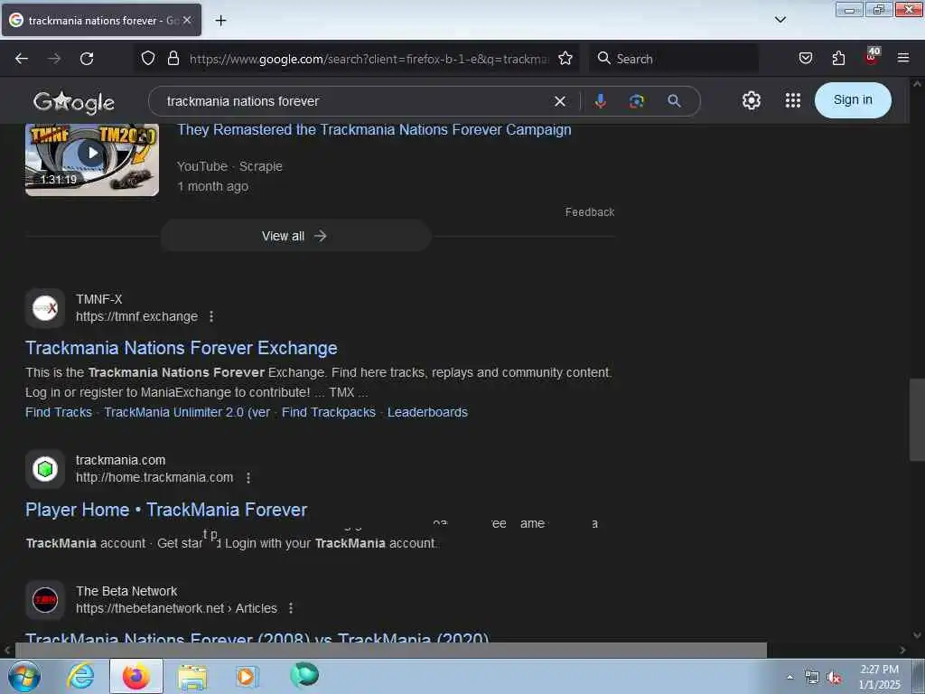Clear the Google search box text

point(560,101)
